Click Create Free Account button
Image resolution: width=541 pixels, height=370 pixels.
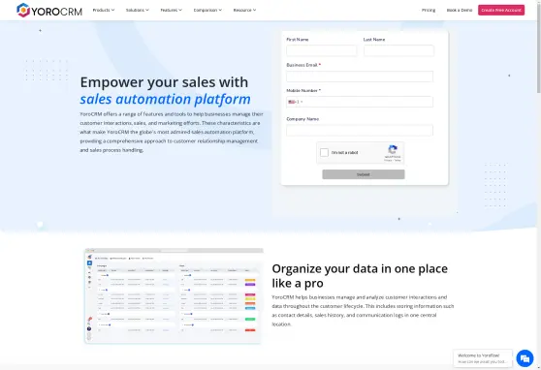tap(501, 10)
